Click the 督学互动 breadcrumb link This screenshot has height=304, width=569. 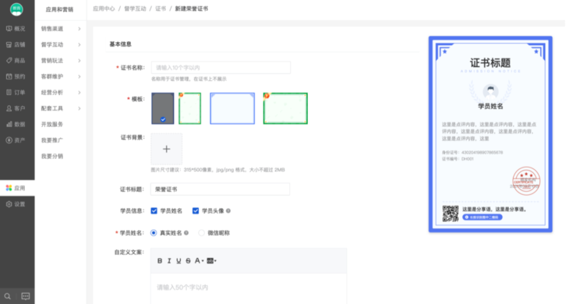(x=135, y=9)
